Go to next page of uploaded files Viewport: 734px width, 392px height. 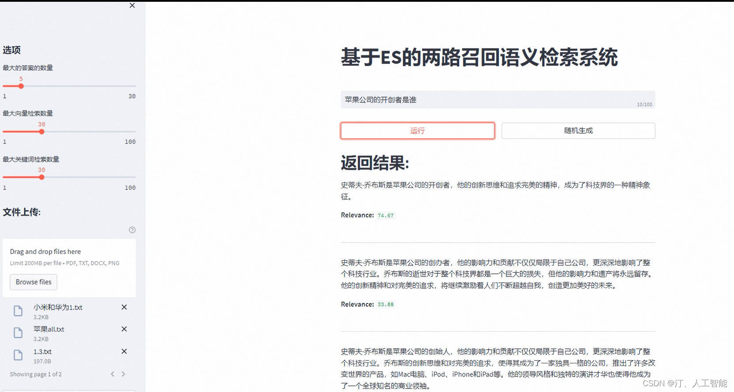(123, 374)
